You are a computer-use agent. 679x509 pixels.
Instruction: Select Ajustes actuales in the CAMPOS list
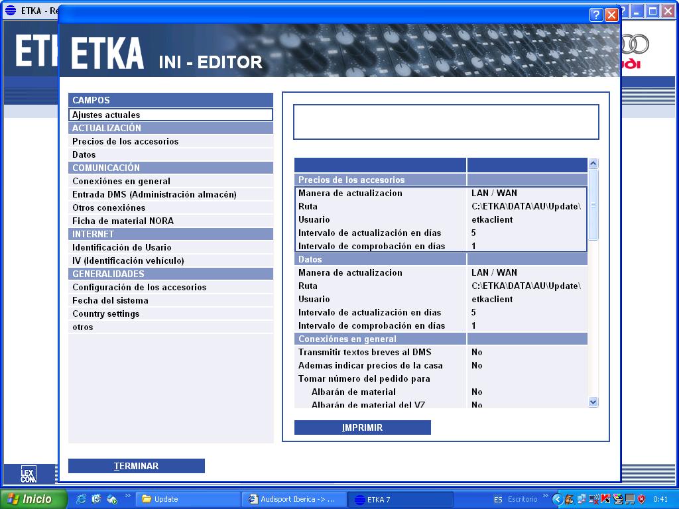tap(170, 115)
